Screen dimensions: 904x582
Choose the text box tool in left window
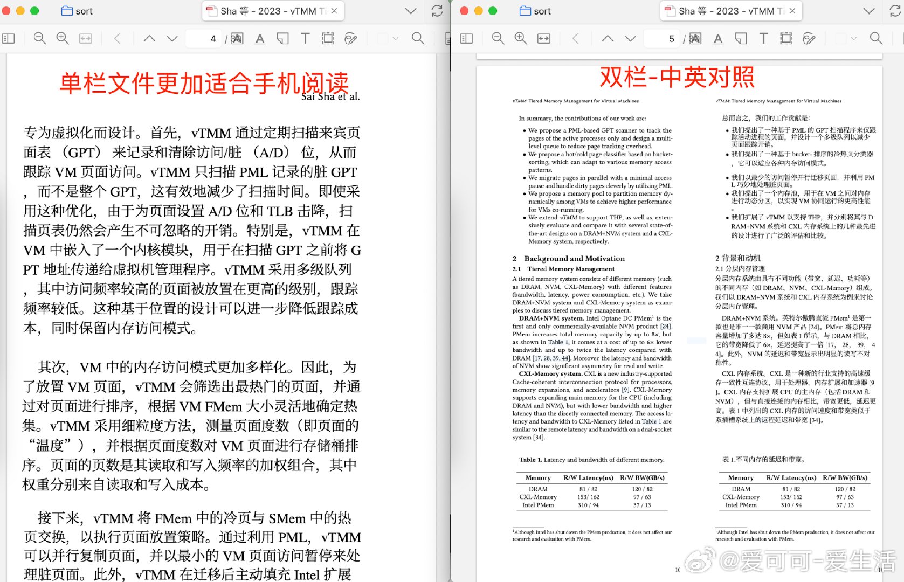[x=305, y=38]
